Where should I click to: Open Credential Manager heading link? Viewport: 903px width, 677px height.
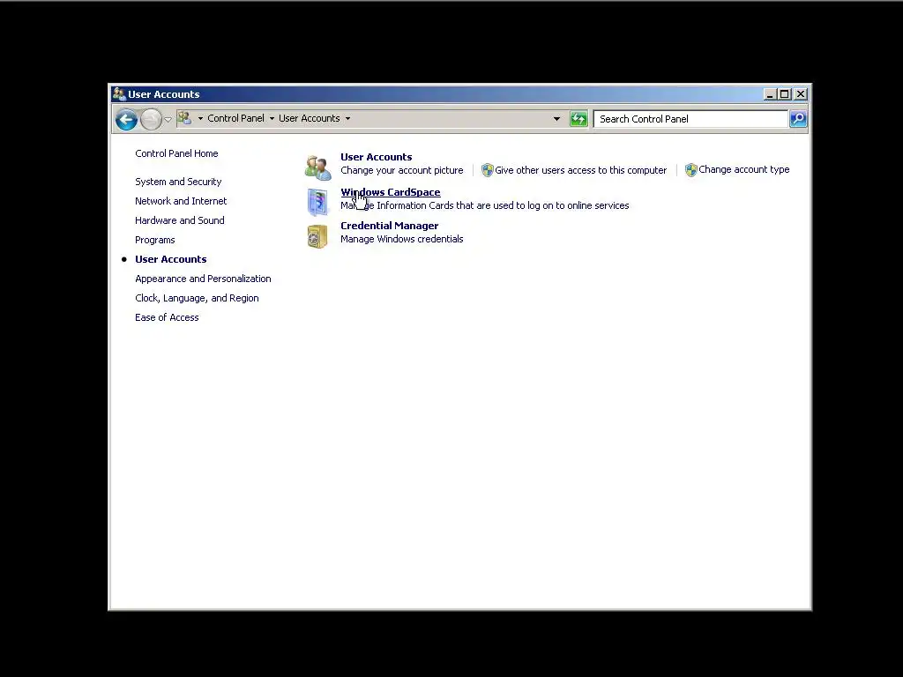389,226
